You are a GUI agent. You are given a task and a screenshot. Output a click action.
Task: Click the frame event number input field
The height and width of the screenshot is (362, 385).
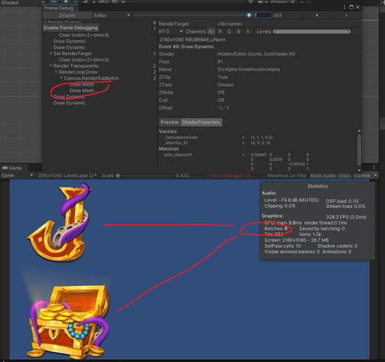tap(262, 15)
